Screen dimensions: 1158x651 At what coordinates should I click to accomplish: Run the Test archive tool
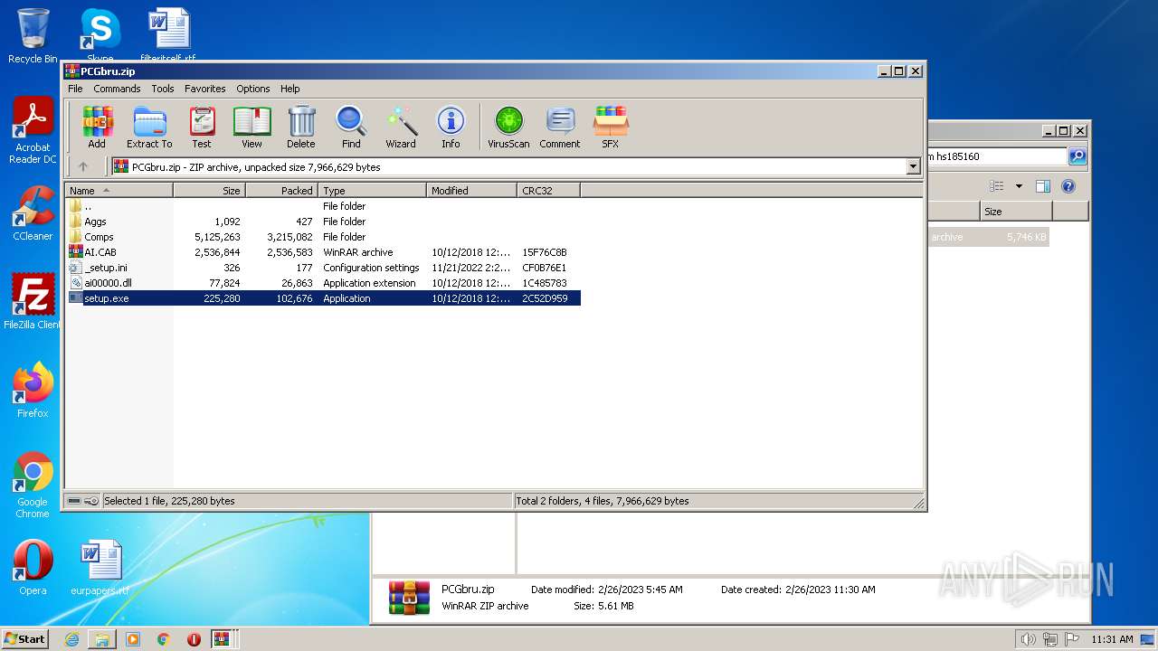pos(202,127)
